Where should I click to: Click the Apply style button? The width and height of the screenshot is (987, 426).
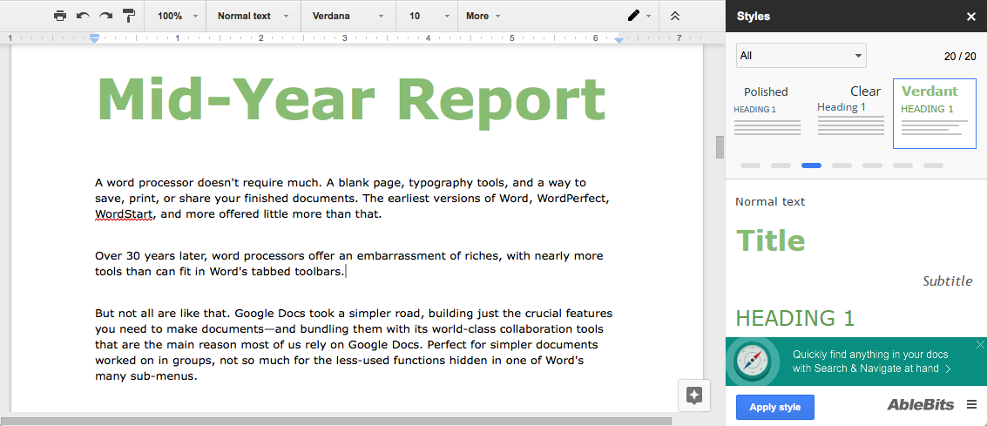pos(774,408)
